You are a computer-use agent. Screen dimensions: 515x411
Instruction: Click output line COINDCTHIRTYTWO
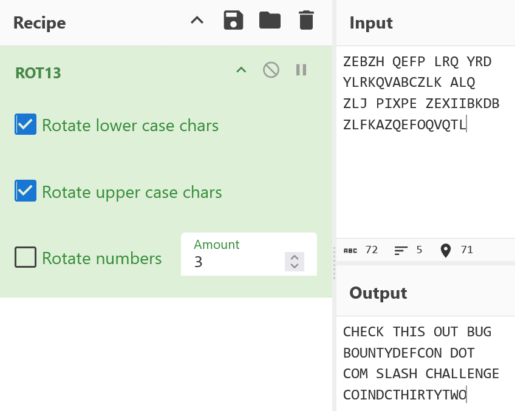pos(404,395)
